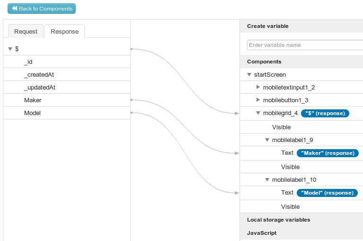Select the _createdAt field
Image resolution: width=363 pixels, height=241 pixels.
point(36,74)
